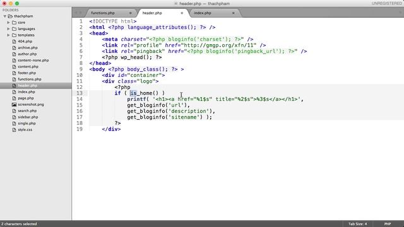
Task: Open sidebar.php from the folder list
Action: click(x=28, y=117)
